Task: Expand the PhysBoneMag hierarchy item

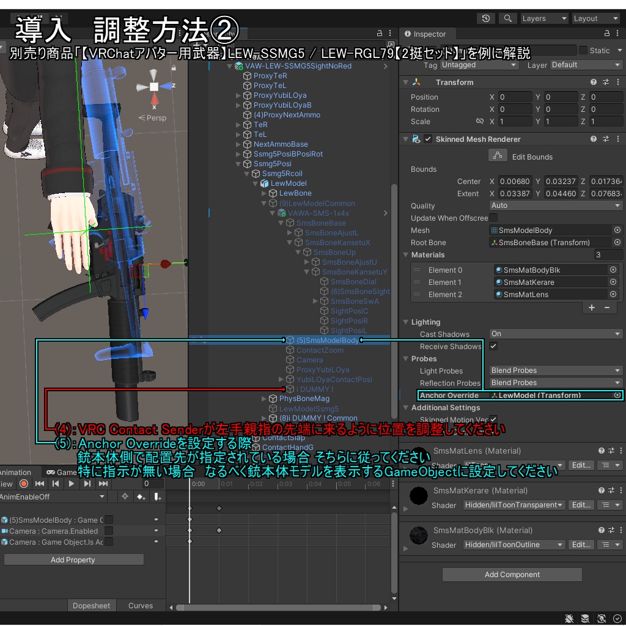Action: (263, 399)
